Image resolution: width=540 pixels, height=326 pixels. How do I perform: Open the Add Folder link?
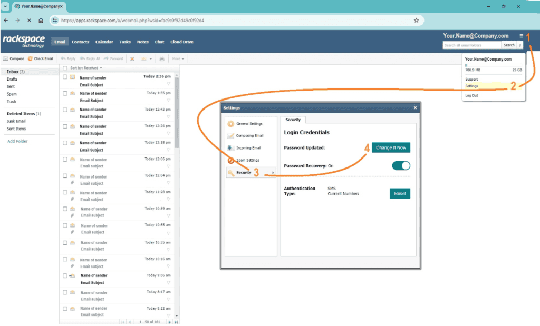click(17, 141)
